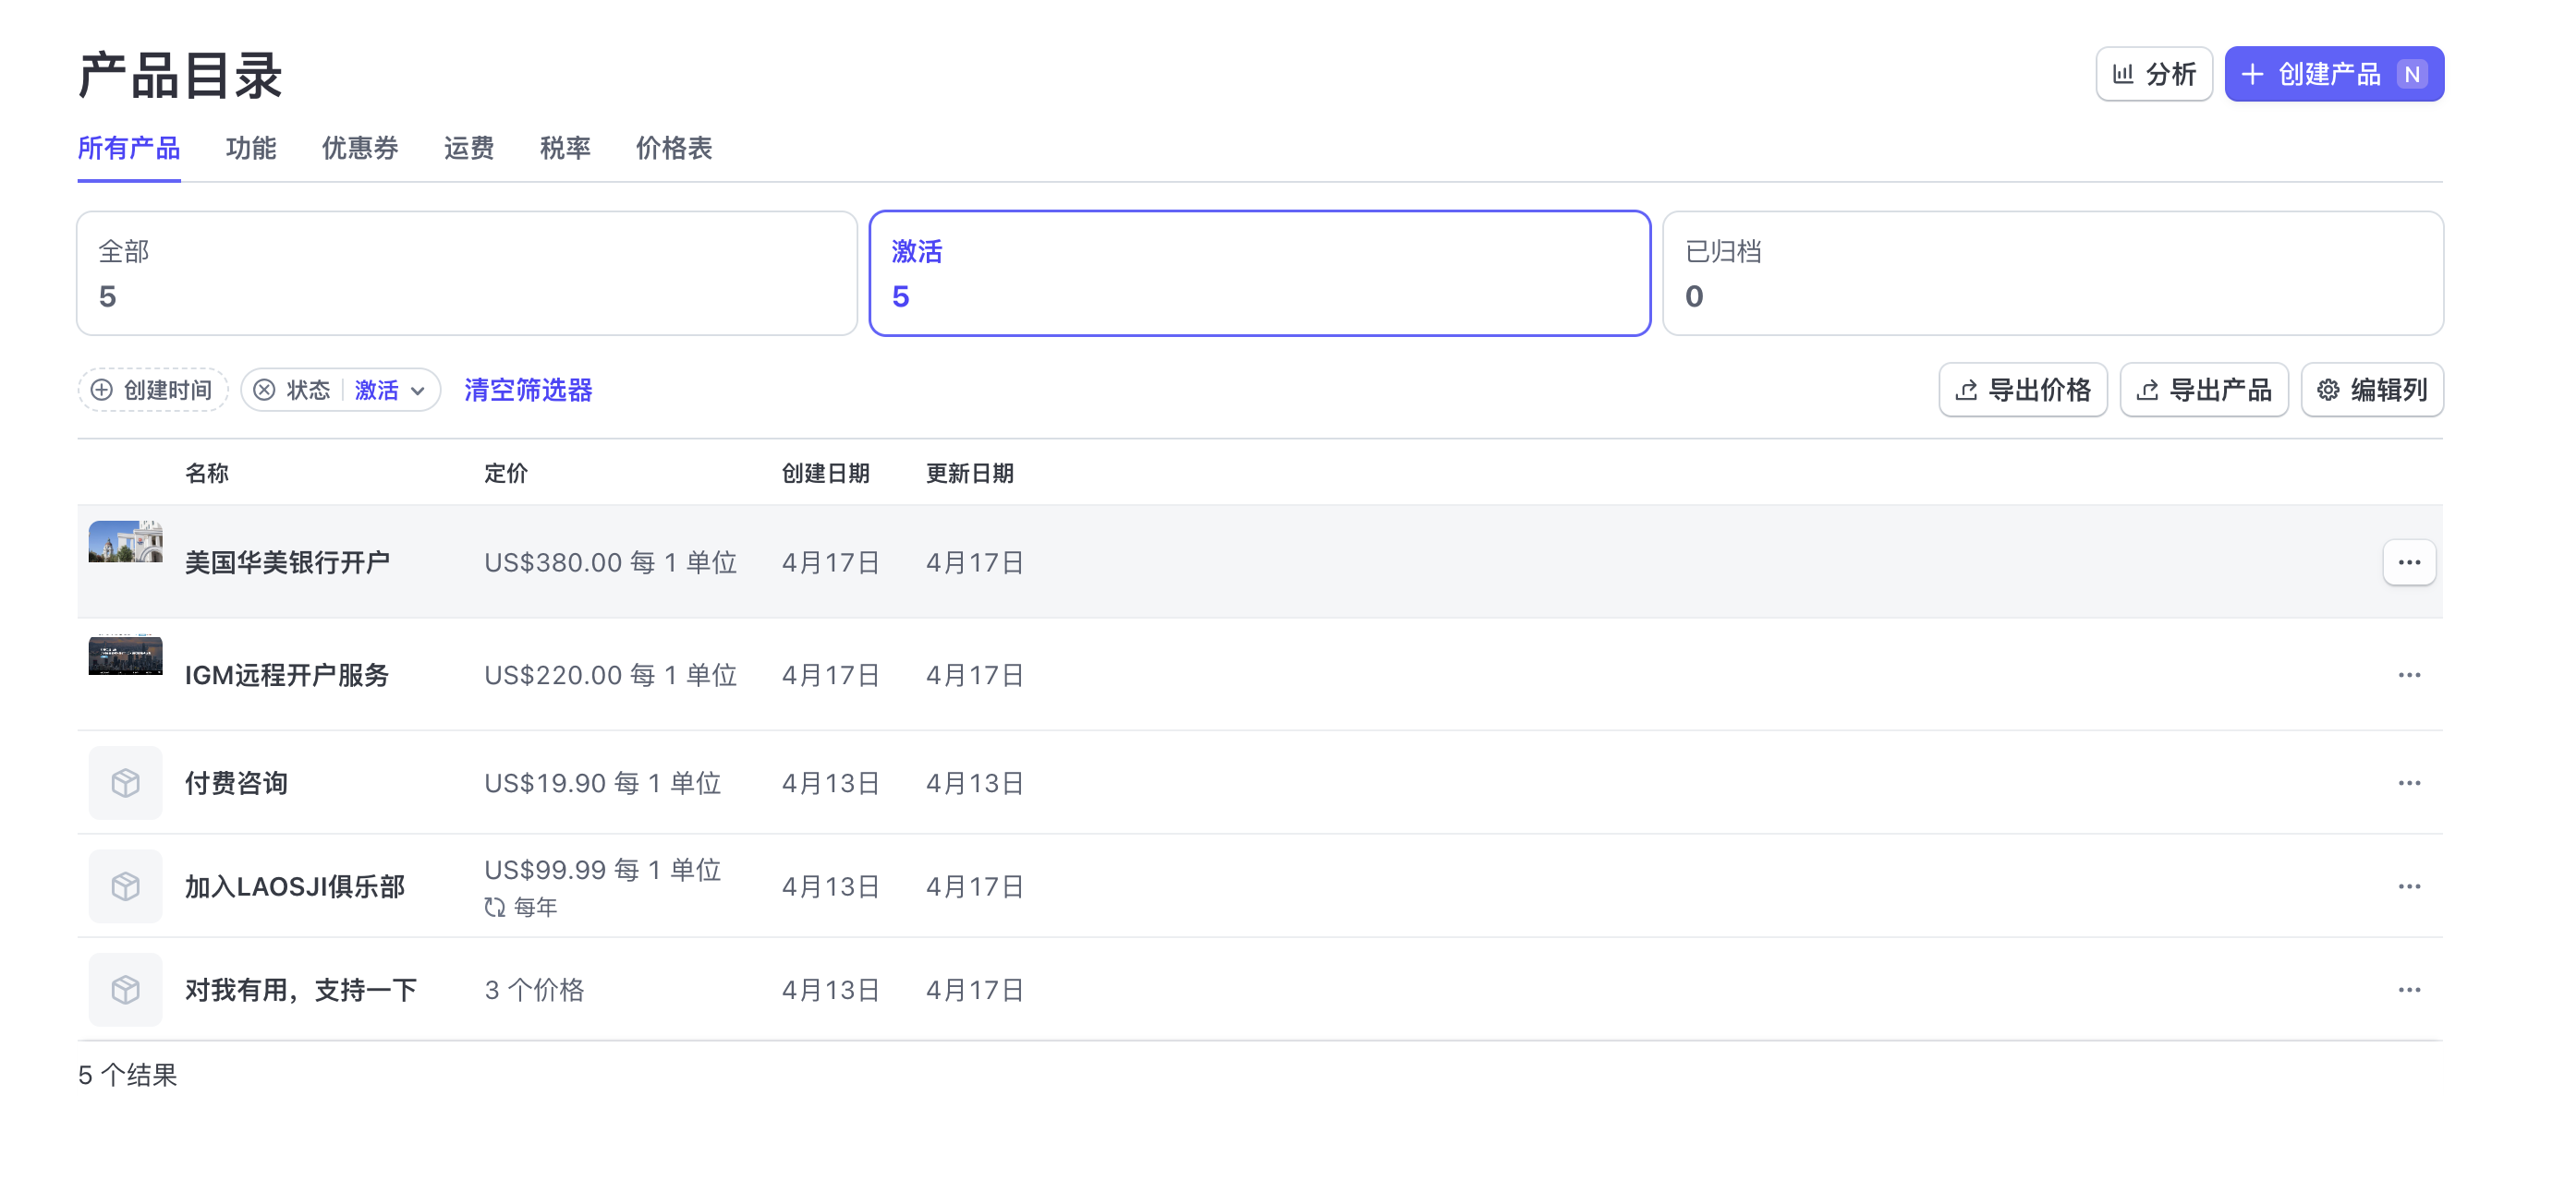Expand the 激活 status dropdown chevron
The image size is (2565, 1180).
click(x=419, y=391)
